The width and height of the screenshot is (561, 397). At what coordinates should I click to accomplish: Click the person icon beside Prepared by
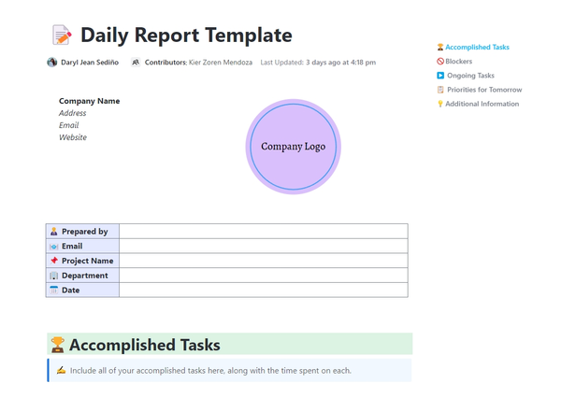click(54, 232)
